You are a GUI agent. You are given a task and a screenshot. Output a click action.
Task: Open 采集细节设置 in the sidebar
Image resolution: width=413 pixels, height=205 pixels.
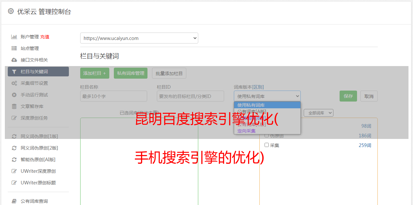point(34,83)
